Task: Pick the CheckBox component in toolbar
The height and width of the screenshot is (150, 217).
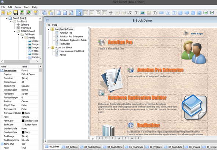Action: coord(212,13)
